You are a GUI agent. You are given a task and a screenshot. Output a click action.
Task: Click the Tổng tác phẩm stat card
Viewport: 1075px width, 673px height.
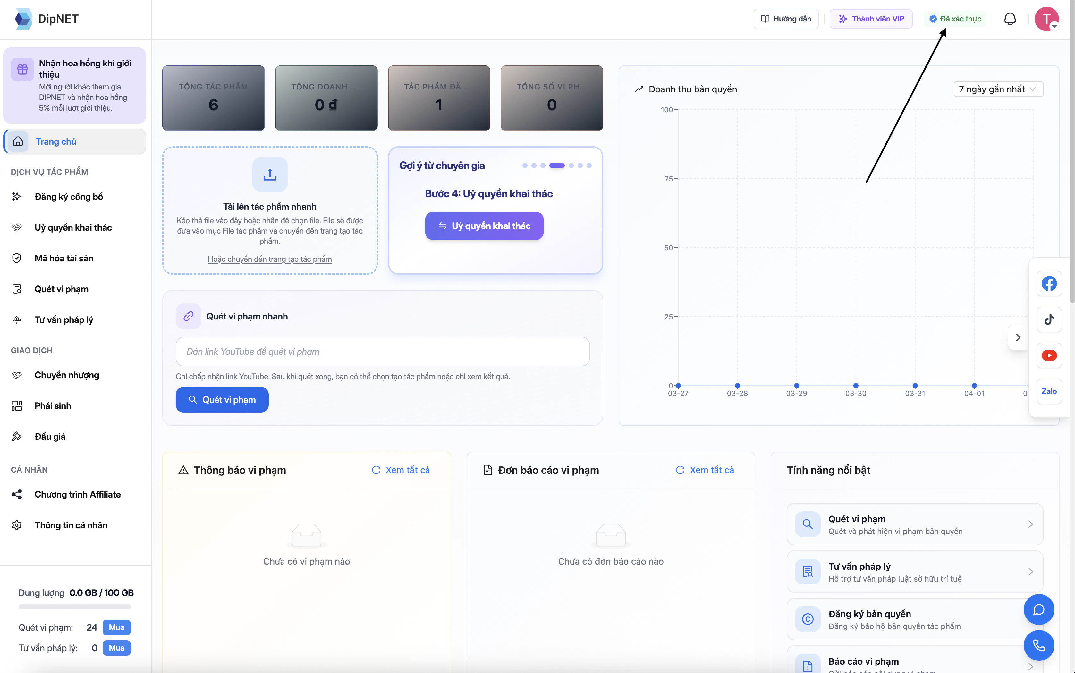(214, 98)
